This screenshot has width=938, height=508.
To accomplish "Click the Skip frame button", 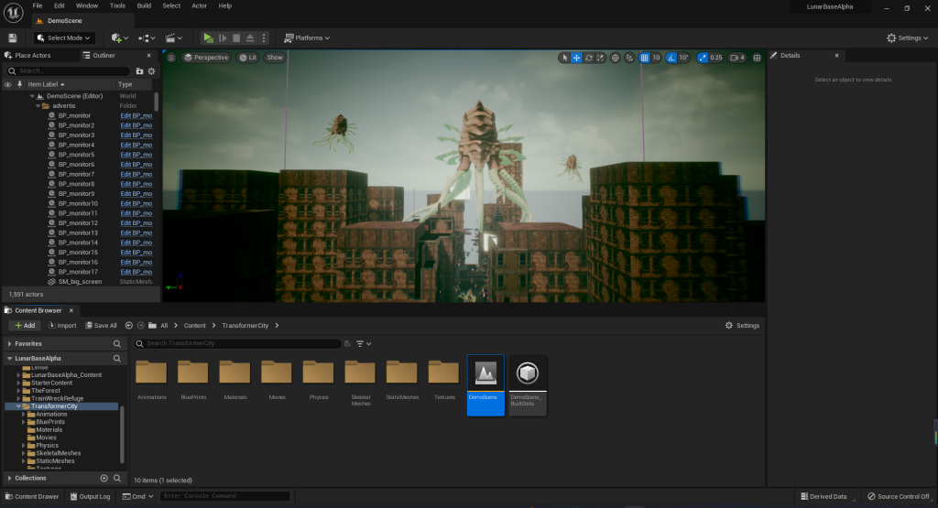I will [223, 38].
